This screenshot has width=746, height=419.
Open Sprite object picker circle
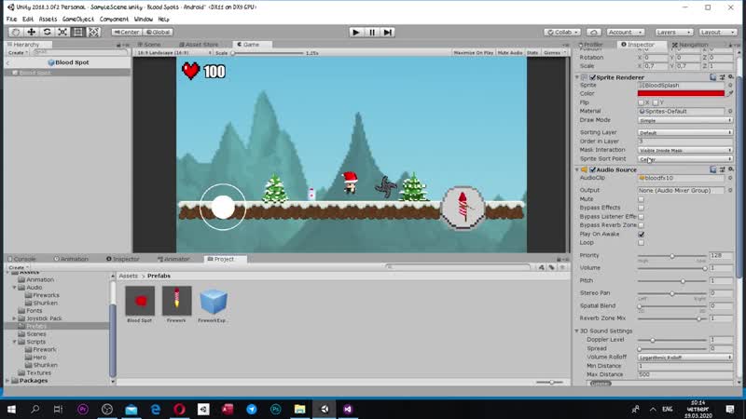tap(730, 86)
